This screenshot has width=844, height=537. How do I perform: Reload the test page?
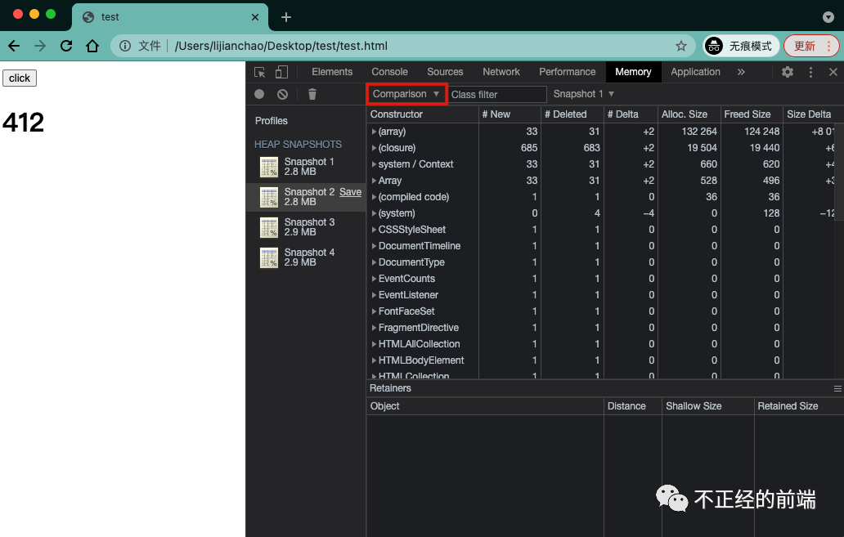[66, 46]
